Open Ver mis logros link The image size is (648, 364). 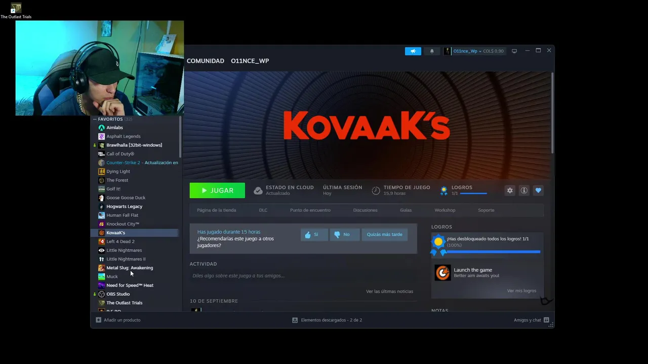tap(521, 291)
